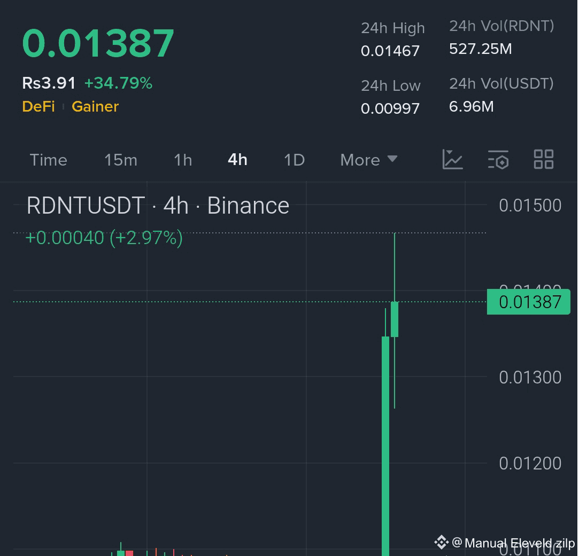The width and height of the screenshot is (579, 556).
Task: Click the 0.01300 price axis label
Action: pos(530,378)
